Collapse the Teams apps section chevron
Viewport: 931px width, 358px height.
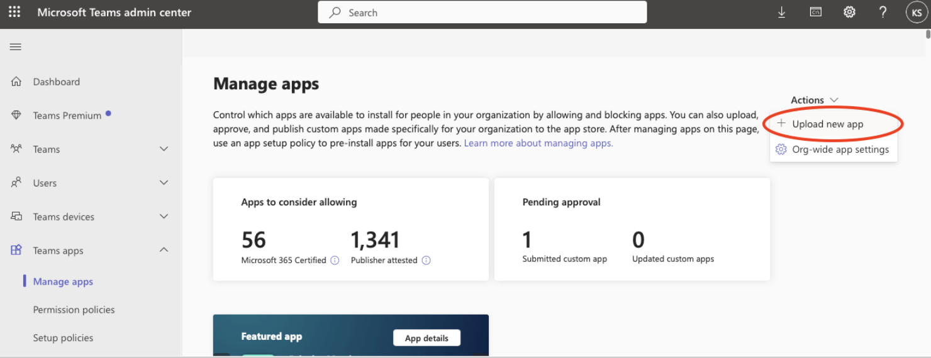coord(164,250)
